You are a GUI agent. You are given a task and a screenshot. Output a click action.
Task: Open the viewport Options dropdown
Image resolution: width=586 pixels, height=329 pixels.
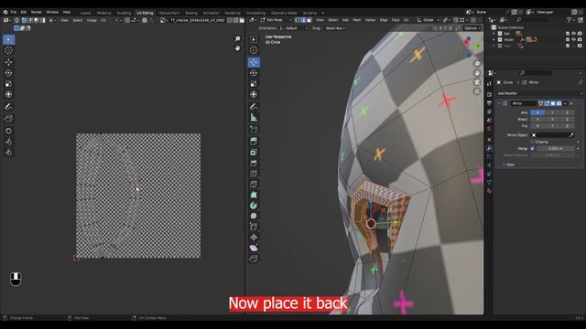coord(472,28)
